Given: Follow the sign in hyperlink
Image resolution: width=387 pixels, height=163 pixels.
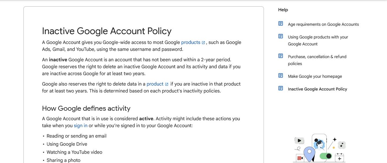Looking at the screenshot, I should tap(80, 126).
